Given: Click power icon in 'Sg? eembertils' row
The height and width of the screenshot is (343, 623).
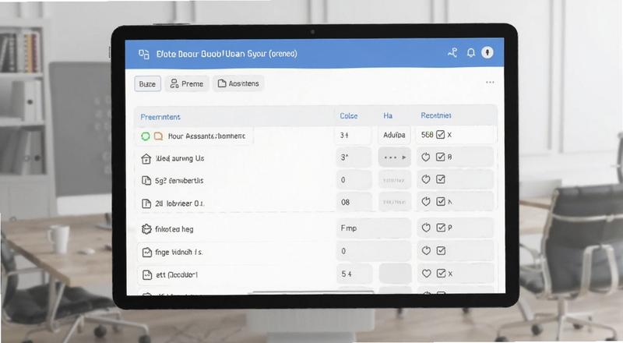Looking at the screenshot, I should click(x=426, y=179).
